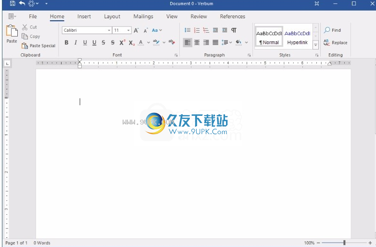
Task: Click Replace in Editing group
Action: [335, 43]
